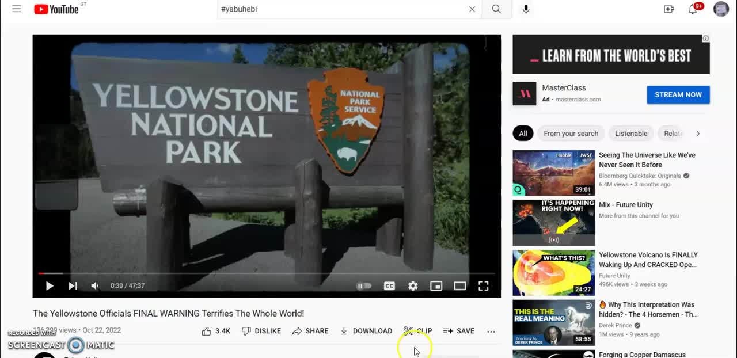737x358 pixels.
Task: Open Mix - Future Unity thumbnail
Action: click(554, 223)
